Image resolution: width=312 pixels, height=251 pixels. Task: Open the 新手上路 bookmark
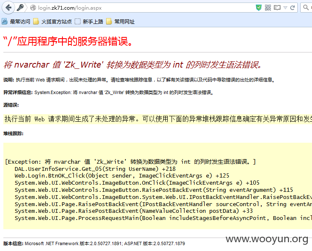tap(89, 21)
